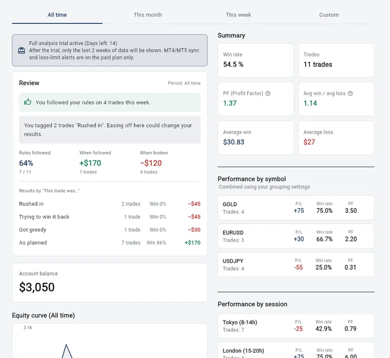The image size is (390, 358).
Task: Click When followed +$170 value
Action: pyautogui.click(x=90, y=163)
